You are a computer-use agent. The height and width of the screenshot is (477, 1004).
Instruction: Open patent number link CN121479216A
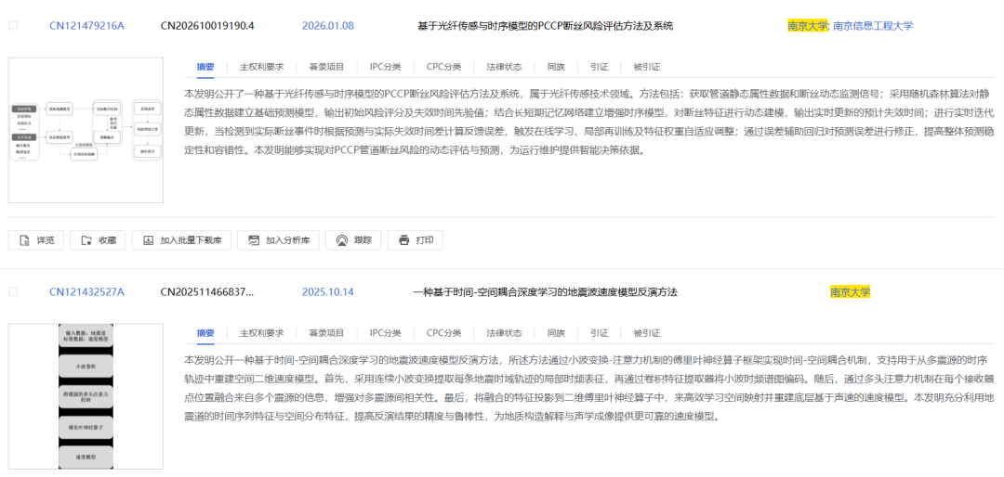86,26
